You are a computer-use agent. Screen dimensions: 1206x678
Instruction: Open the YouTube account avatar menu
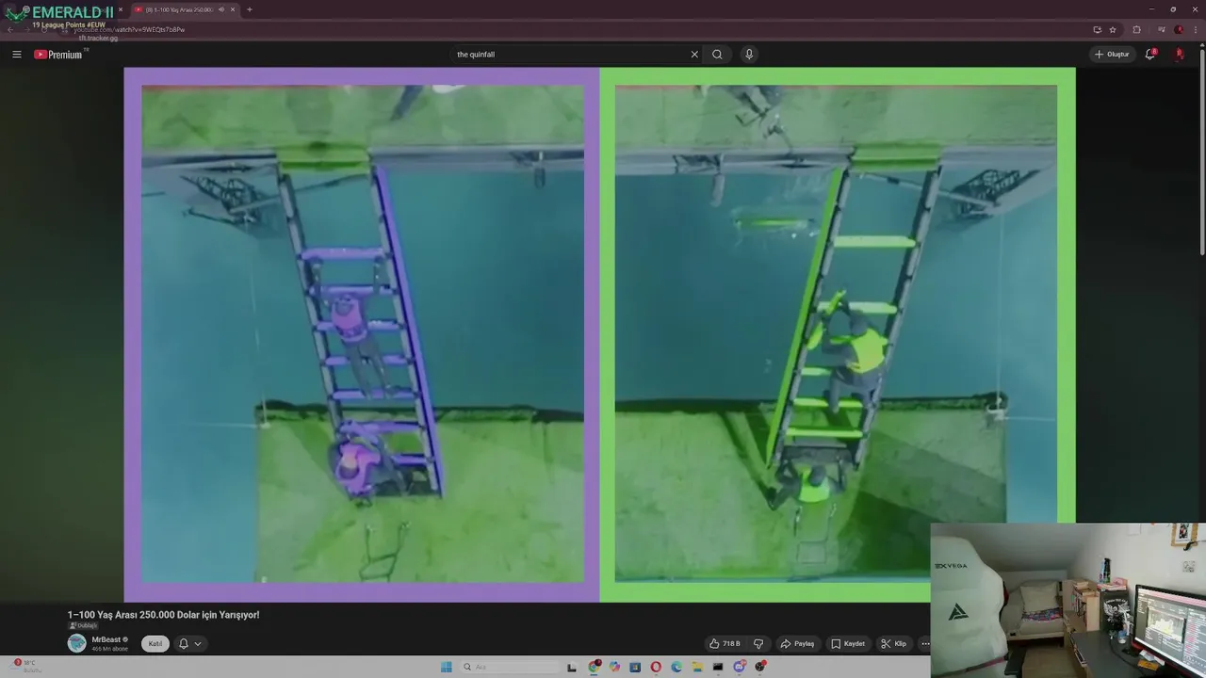[1179, 55]
